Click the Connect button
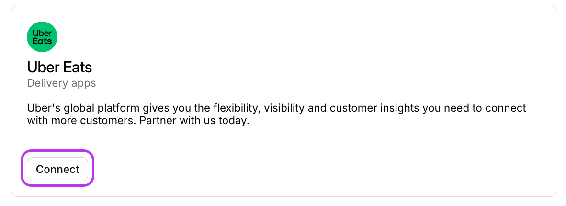This screenshot has width=566, height=206. coord(57,169)
